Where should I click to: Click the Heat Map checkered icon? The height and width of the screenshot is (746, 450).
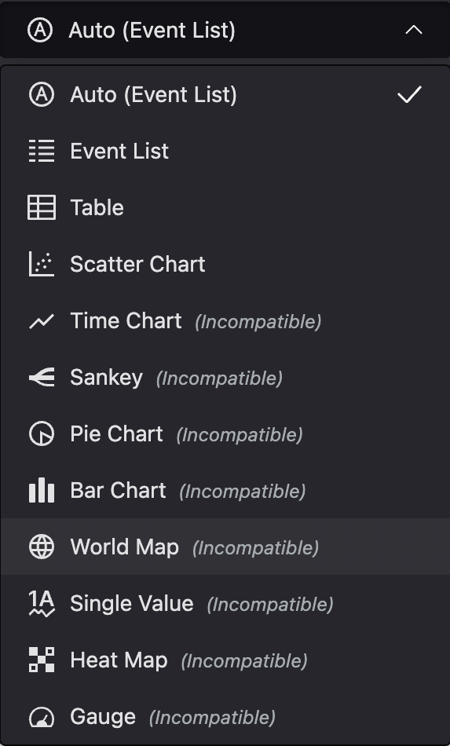tap(42, 660)
